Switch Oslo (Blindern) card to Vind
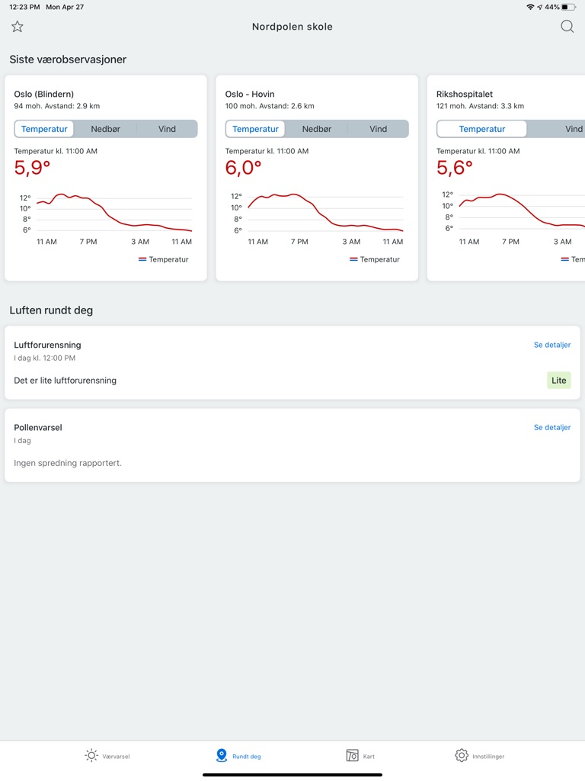The width and height of the screenshot is (585, 781). tap(167, 129)
